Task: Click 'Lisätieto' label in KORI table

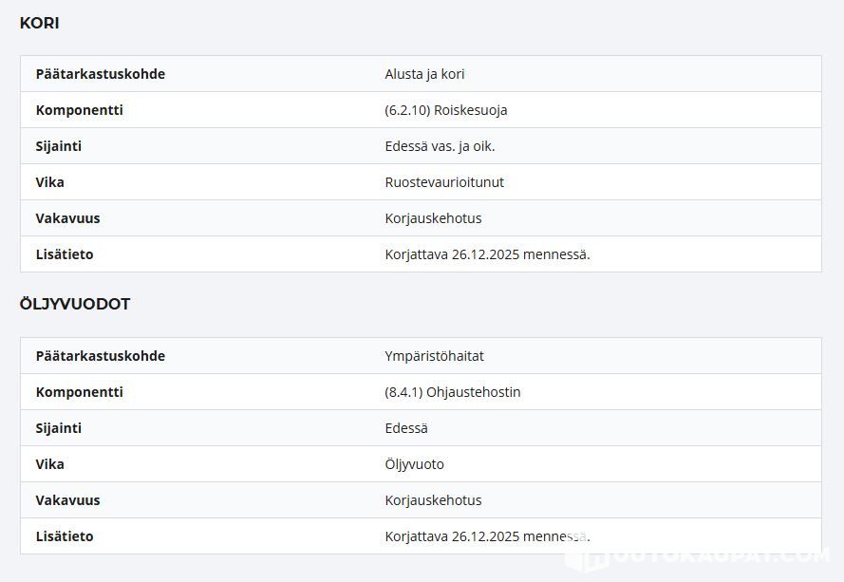Action: coord(65,254)
